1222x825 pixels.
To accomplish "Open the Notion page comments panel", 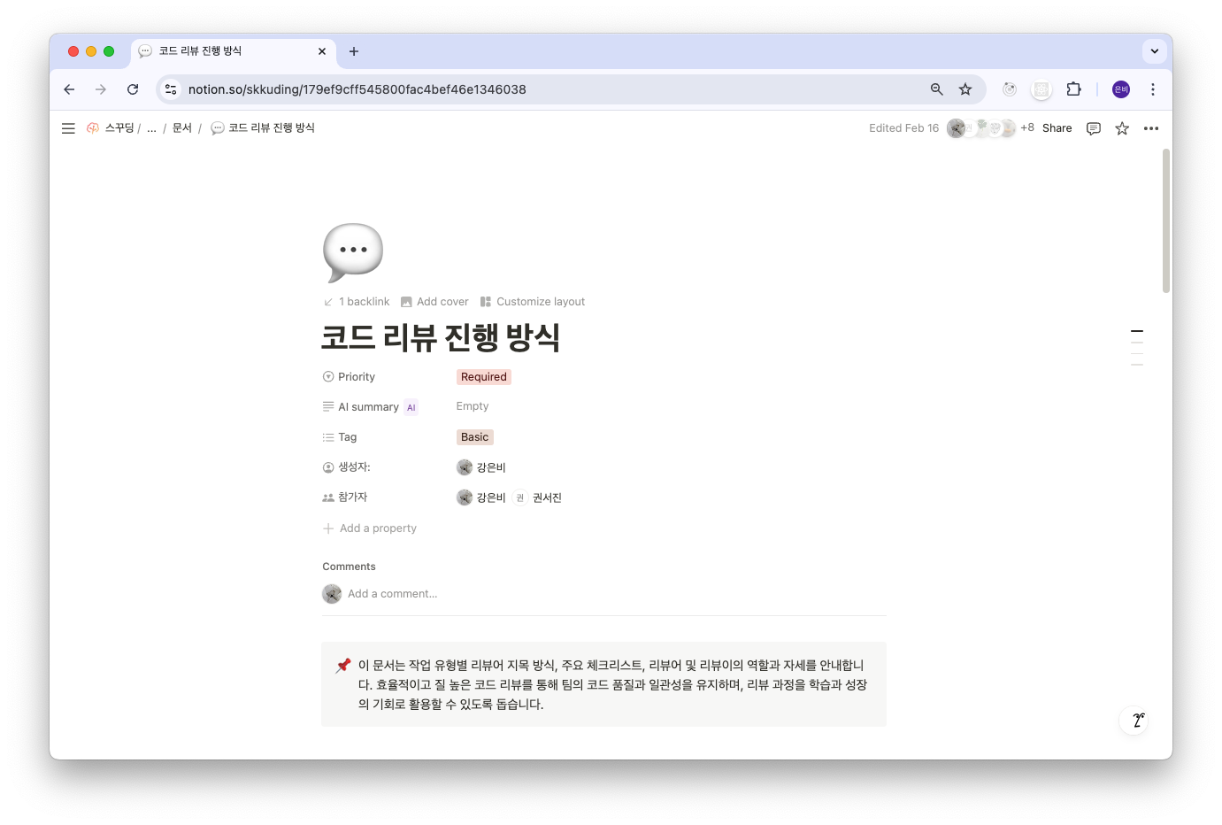I will click(x=1094, y=128).
